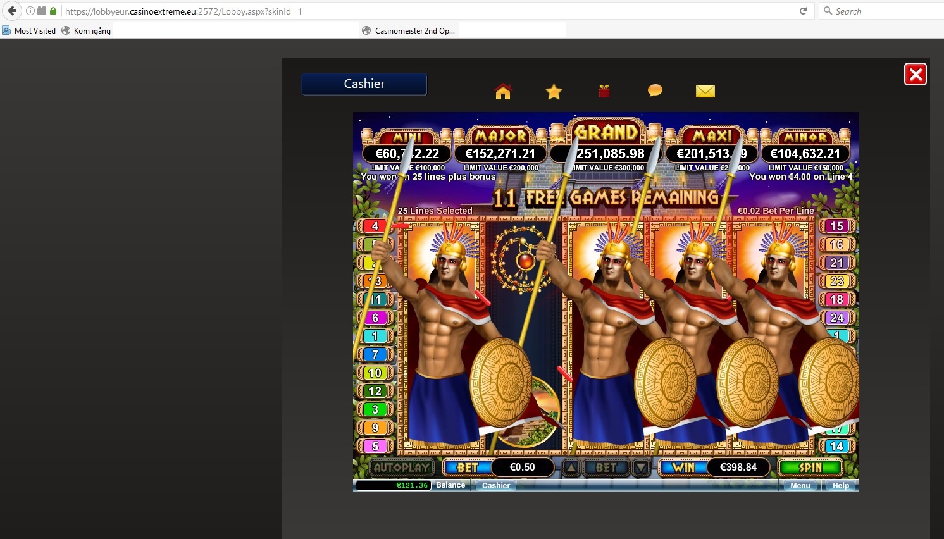944x539 pixels.
Task: Select payline 18 on the right
Action: [836, 299]
